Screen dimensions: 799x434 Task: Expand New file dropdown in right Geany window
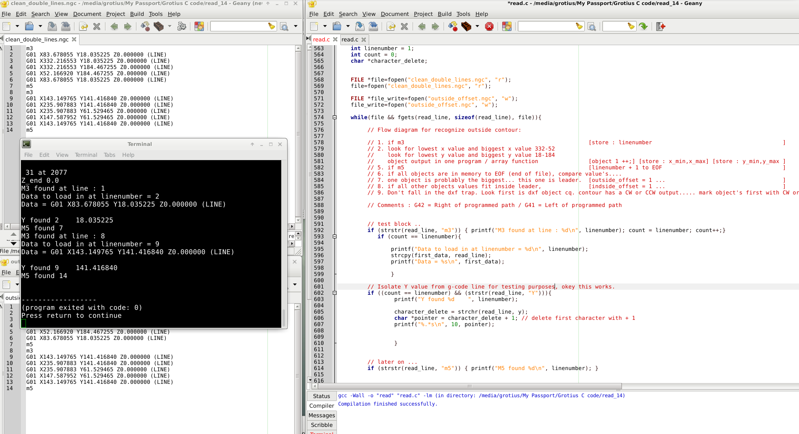[x=325, y=26]
